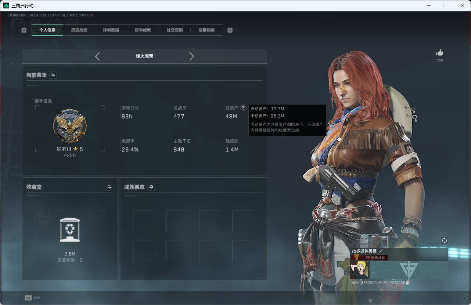Copy the player ID with the copy icon

coord(407,283)
